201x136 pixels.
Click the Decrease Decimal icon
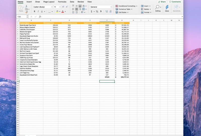pyautogui.click(x=110, y=11)
